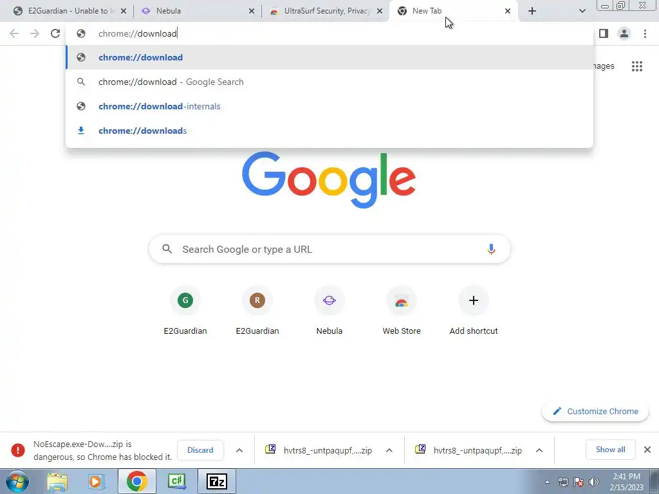Launch media player from taskbar
Screen dimensions: 659x494
click(x=97, y=481)
